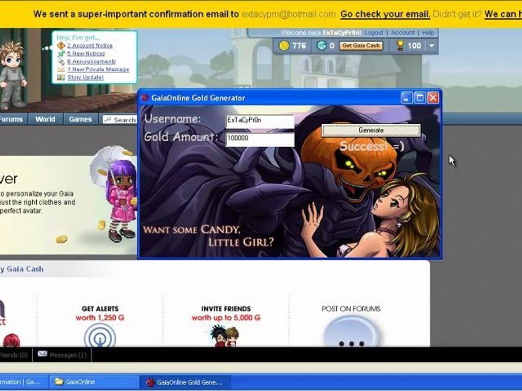
Task: Maximize the Gold Generator window
Action: [x=420, y=98]
